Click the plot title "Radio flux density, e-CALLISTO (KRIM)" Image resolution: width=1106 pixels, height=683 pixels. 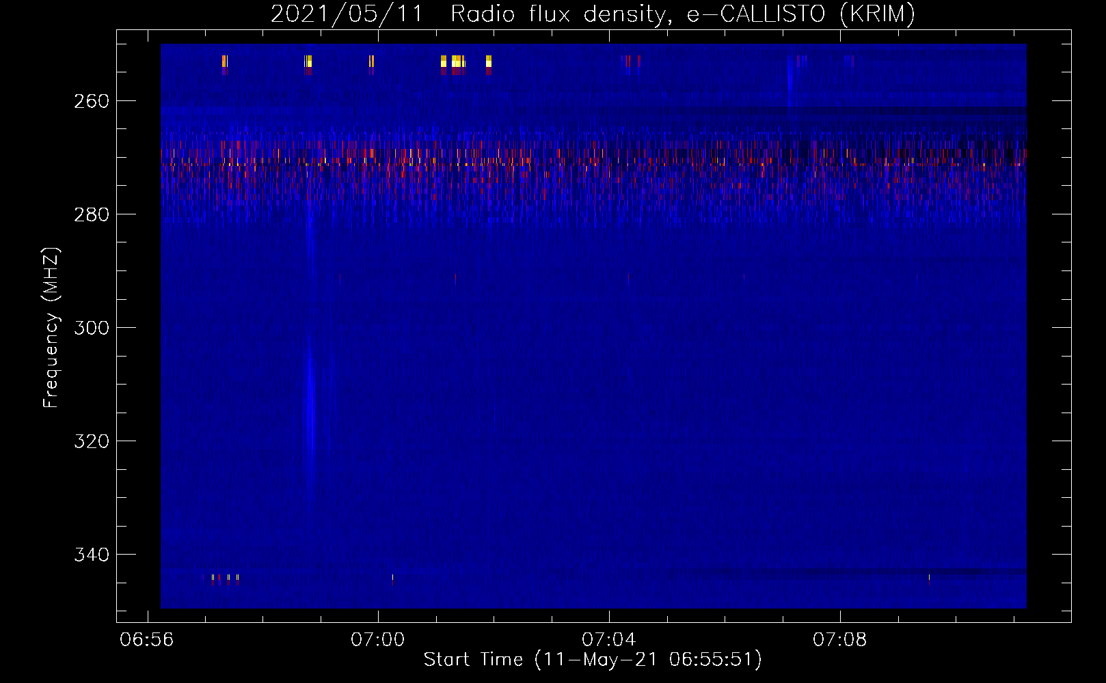point(683,14)
